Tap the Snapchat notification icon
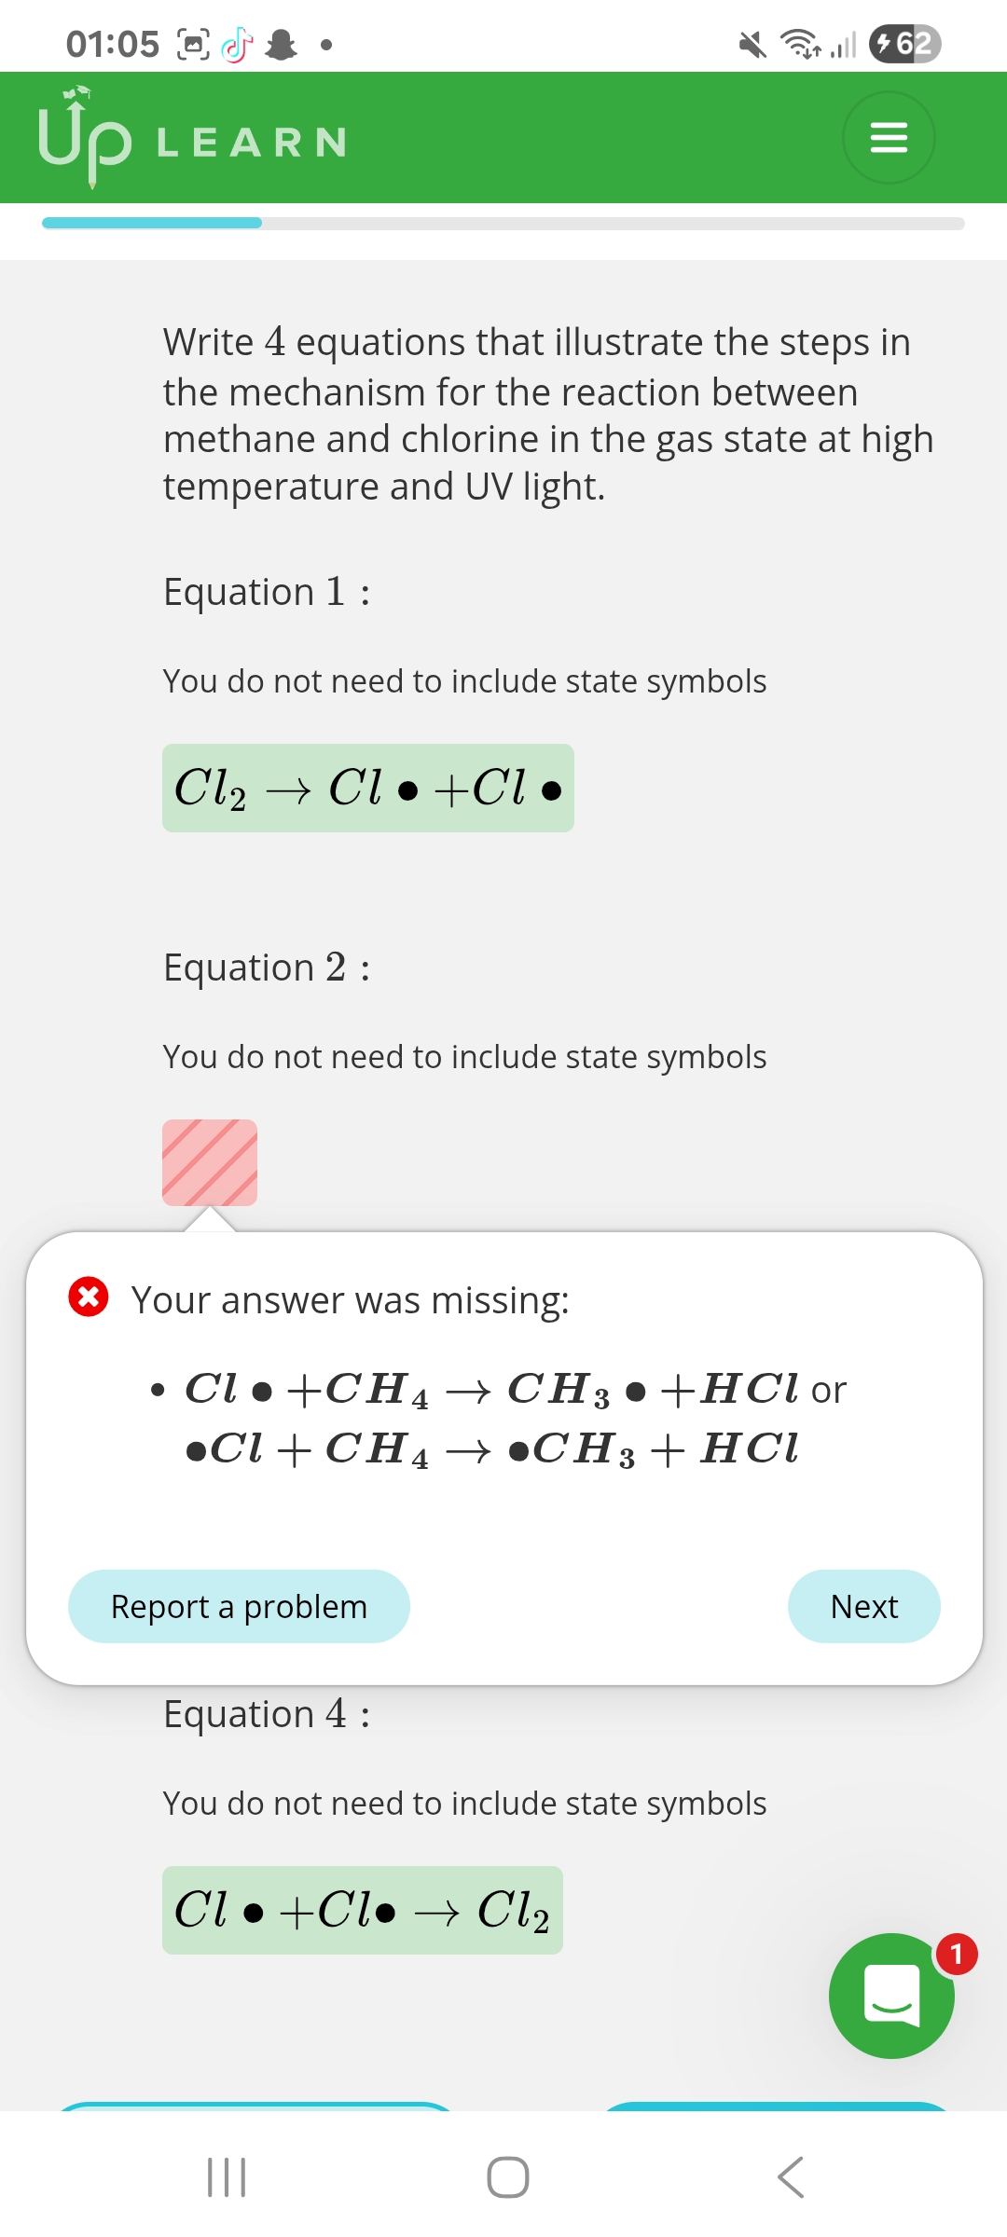Image resolution: width=1007 pixels, height=2237 pixels. [281, 44]
